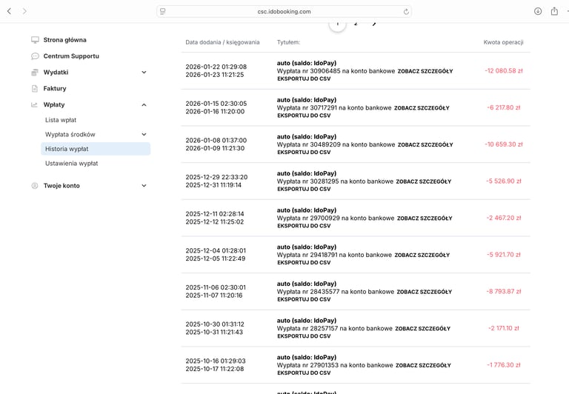Click the Kwota operacji column header
Image resolution: width=569 pixels, height=394 pixels.
point(503,42)
